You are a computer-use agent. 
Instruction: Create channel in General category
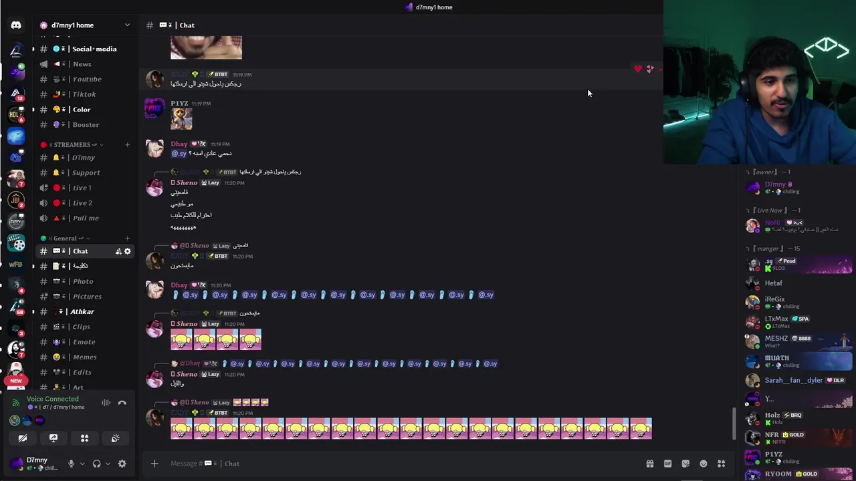click(x=127, y=238)
